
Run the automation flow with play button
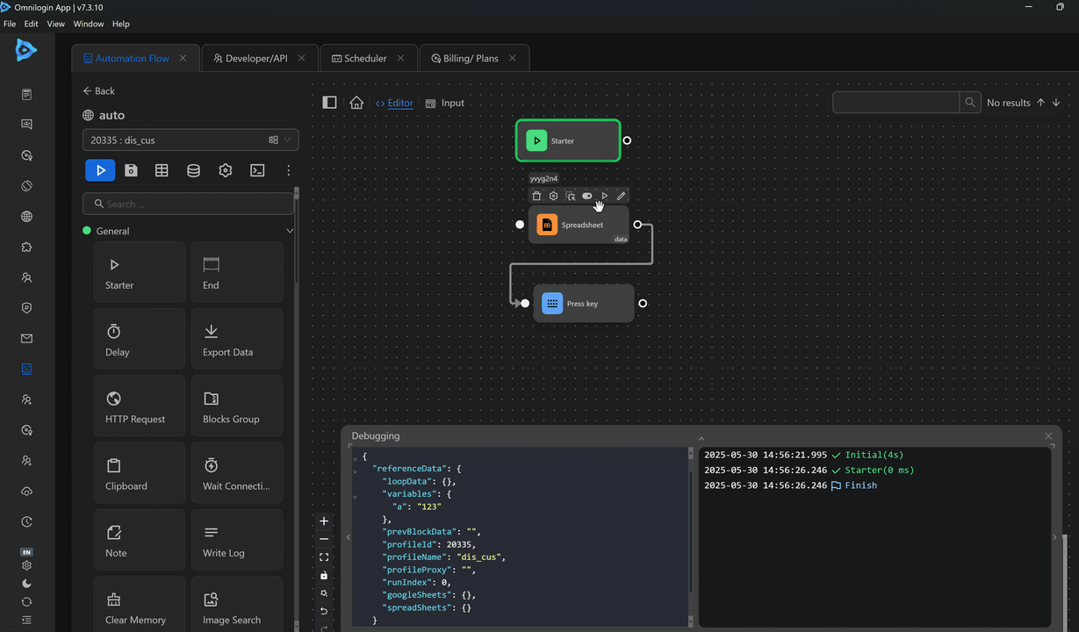coord(100,170)
